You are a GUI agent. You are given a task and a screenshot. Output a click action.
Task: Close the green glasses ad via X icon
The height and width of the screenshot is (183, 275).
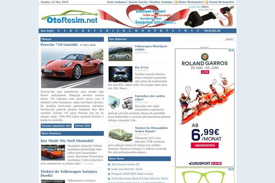tap(233, 169)
